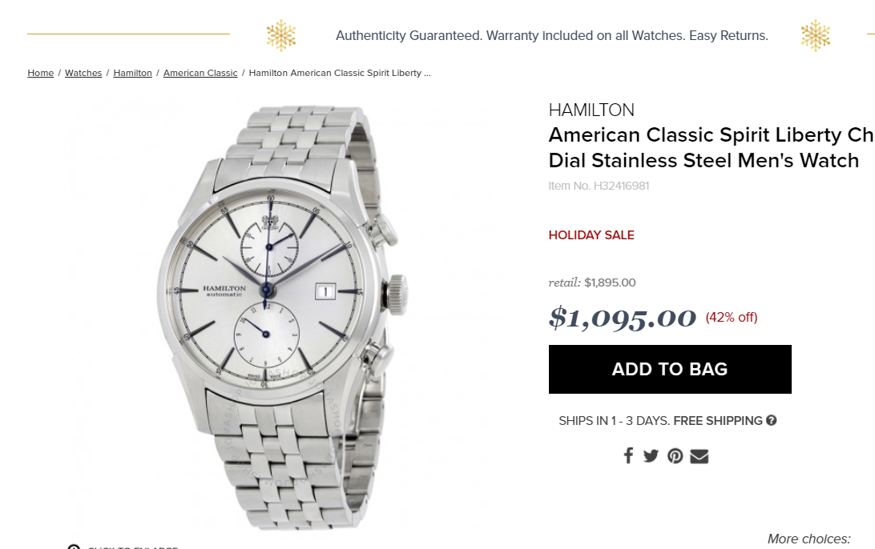Share the watch on Twitter

(651, 456)
